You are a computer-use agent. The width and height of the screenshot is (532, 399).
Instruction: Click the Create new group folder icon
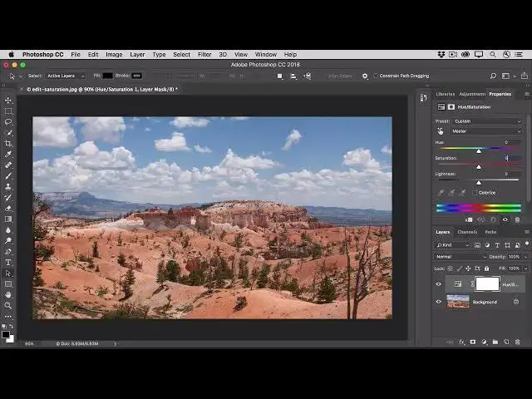click(495, 342)
